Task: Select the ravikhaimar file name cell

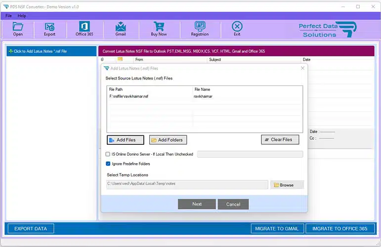Action: coord(203,96)
